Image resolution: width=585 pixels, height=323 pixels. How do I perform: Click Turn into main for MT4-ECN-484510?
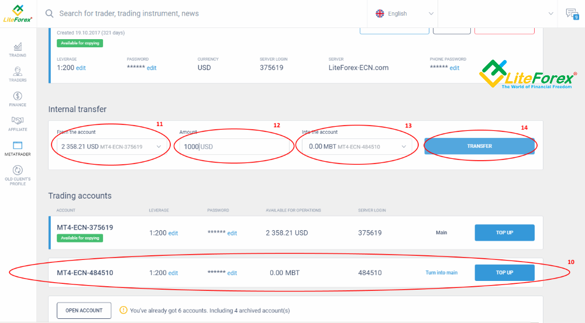point(441,273)
